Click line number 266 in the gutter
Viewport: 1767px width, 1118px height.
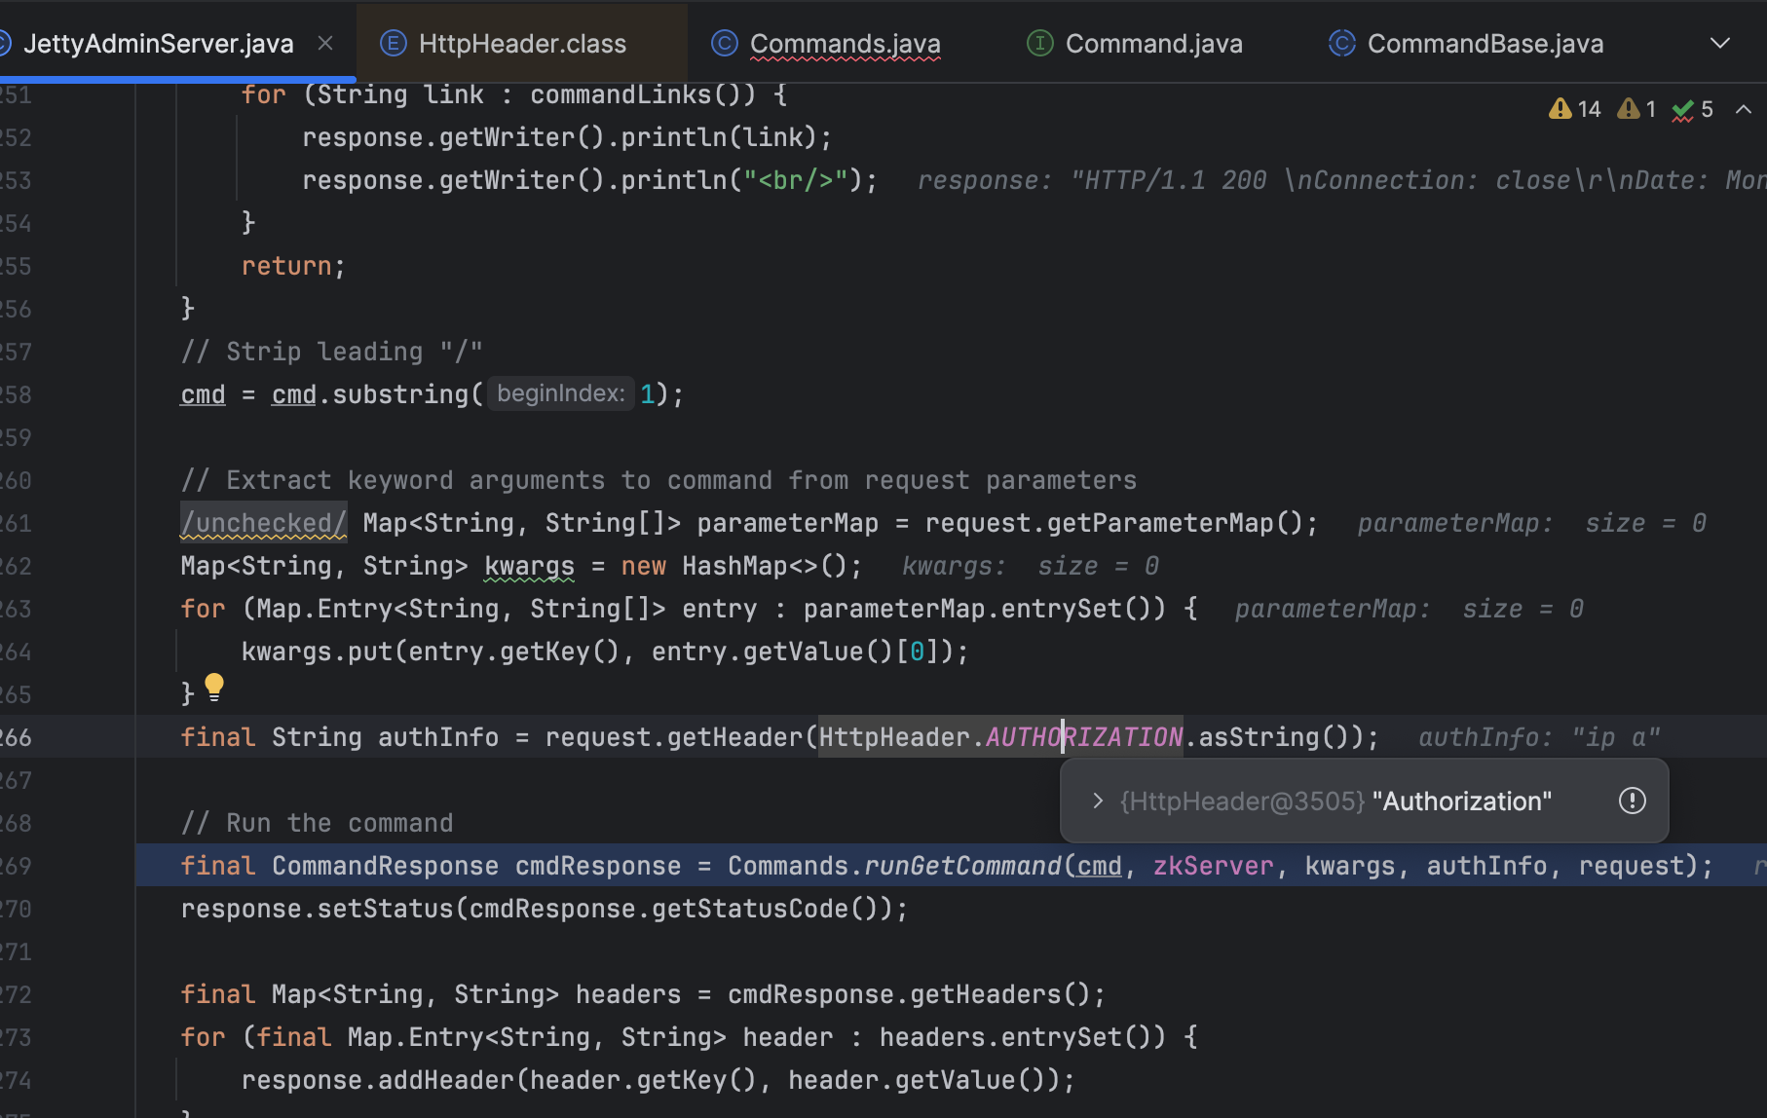point(16,737)
